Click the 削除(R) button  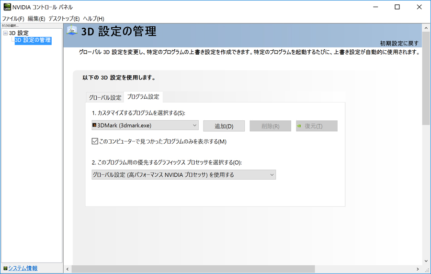pyautogui.click(x=270, y=126)
